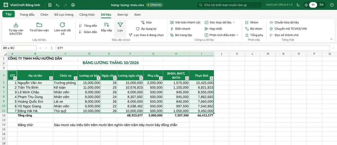Sort descending with Giảm dần
Screen dimensions: 337x145
pos(88,32)
